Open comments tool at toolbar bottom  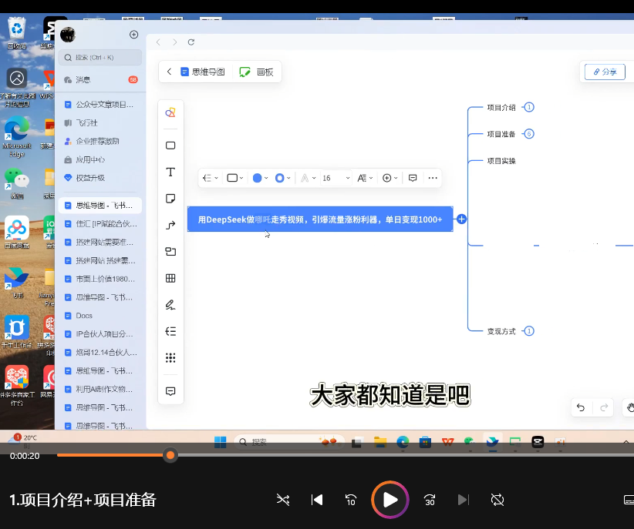click(x=170, y=391)
